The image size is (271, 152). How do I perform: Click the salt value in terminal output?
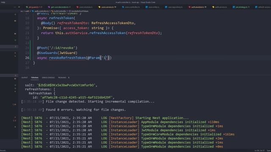tap(66, 85)
